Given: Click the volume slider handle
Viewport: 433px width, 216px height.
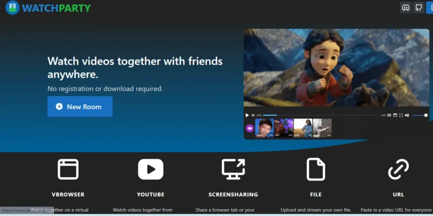Looking at the screenshot, I should pyautogui.click(x=425, y=115).
